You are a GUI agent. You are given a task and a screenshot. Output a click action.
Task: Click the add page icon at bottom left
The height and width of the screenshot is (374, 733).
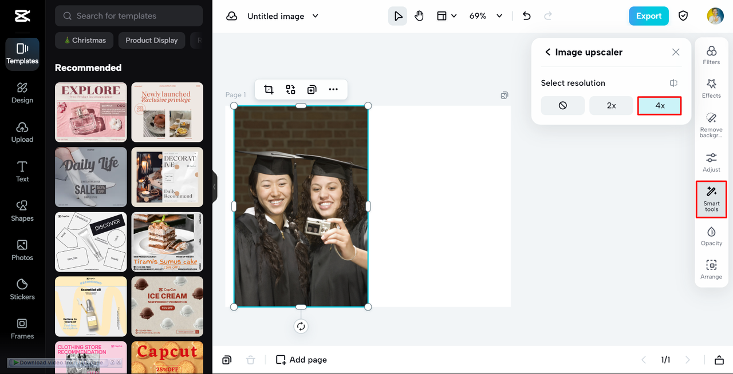click(227, 360)
